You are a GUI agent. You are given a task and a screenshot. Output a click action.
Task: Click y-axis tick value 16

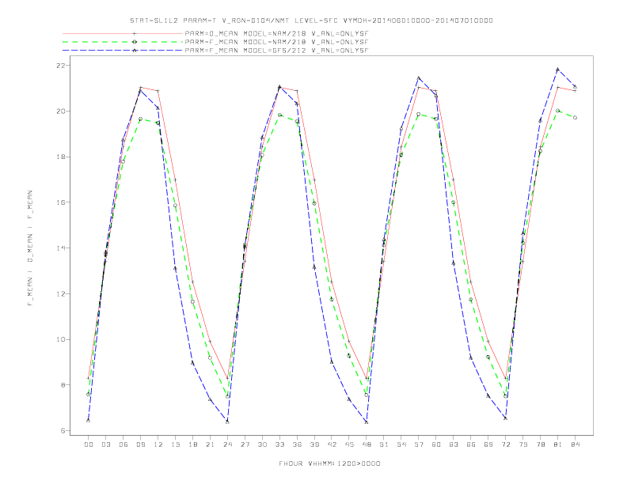click(61, 202)
